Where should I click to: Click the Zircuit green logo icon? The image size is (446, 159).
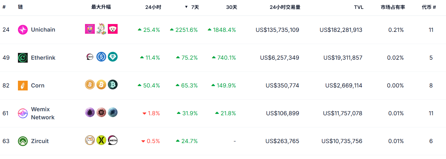pyautogui.click(x=23, y=141)
